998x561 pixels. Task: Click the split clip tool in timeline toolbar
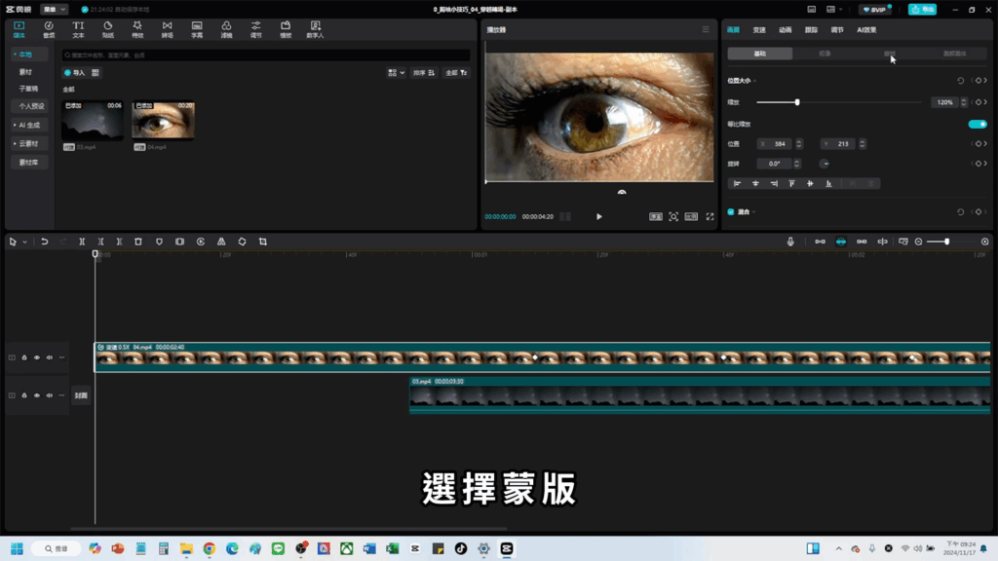point(82,242)
